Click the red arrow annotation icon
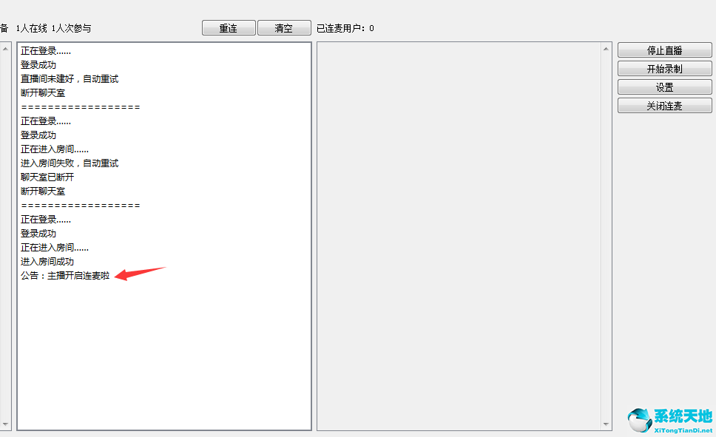Screen dimensions: 716x437 pyautogui.click(x=141, y=273)
